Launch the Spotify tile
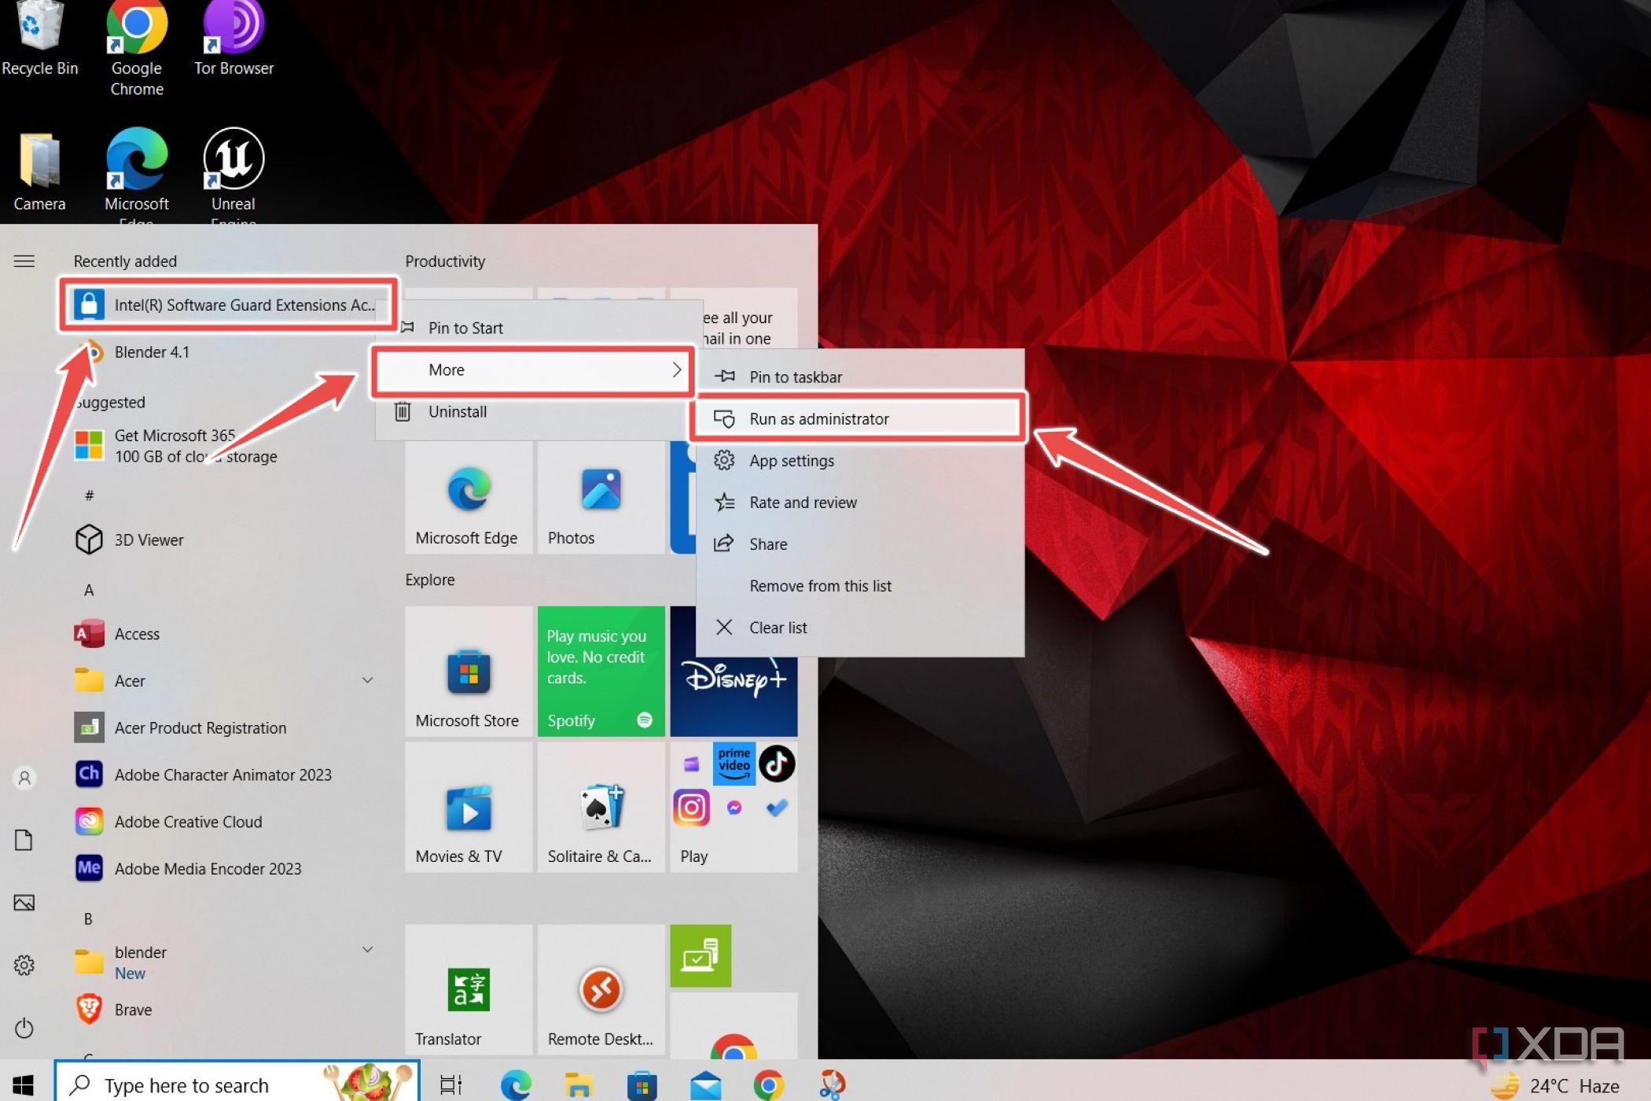The height and width of the screenshot is (1101, 1651). 601,671
